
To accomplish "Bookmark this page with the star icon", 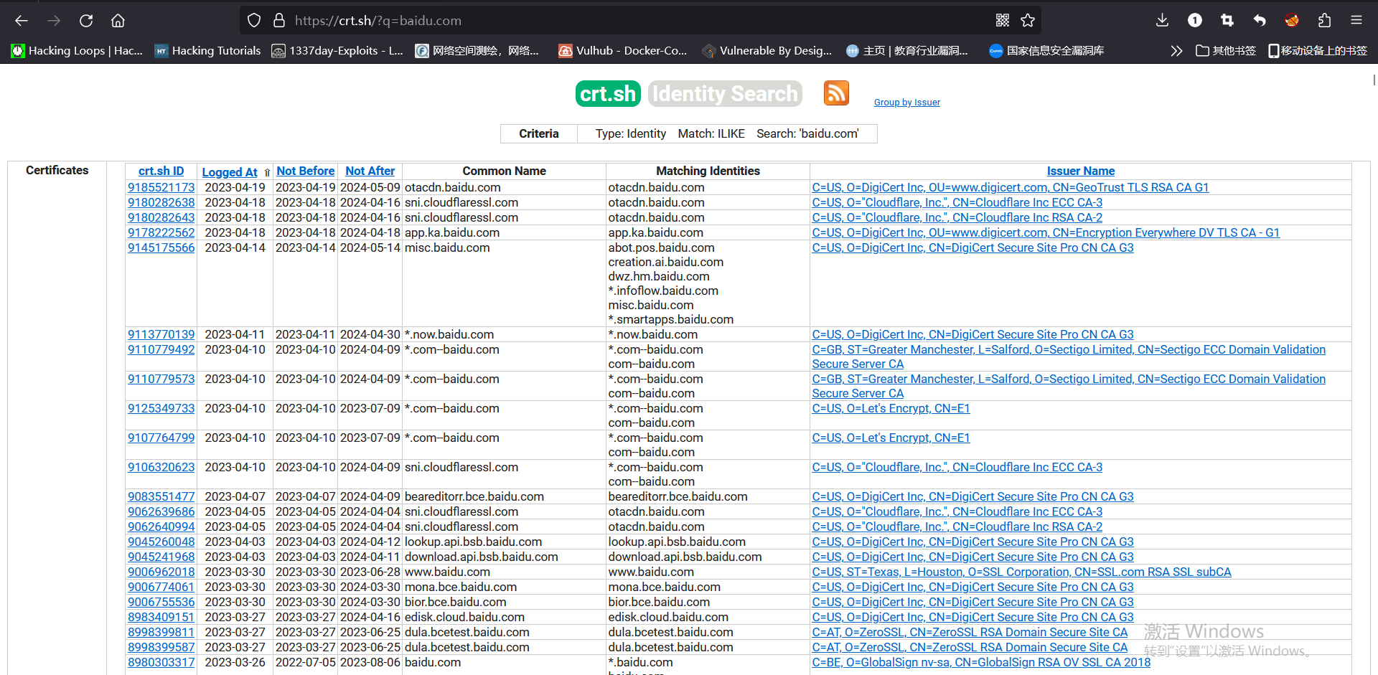I will click(1028, 21).
